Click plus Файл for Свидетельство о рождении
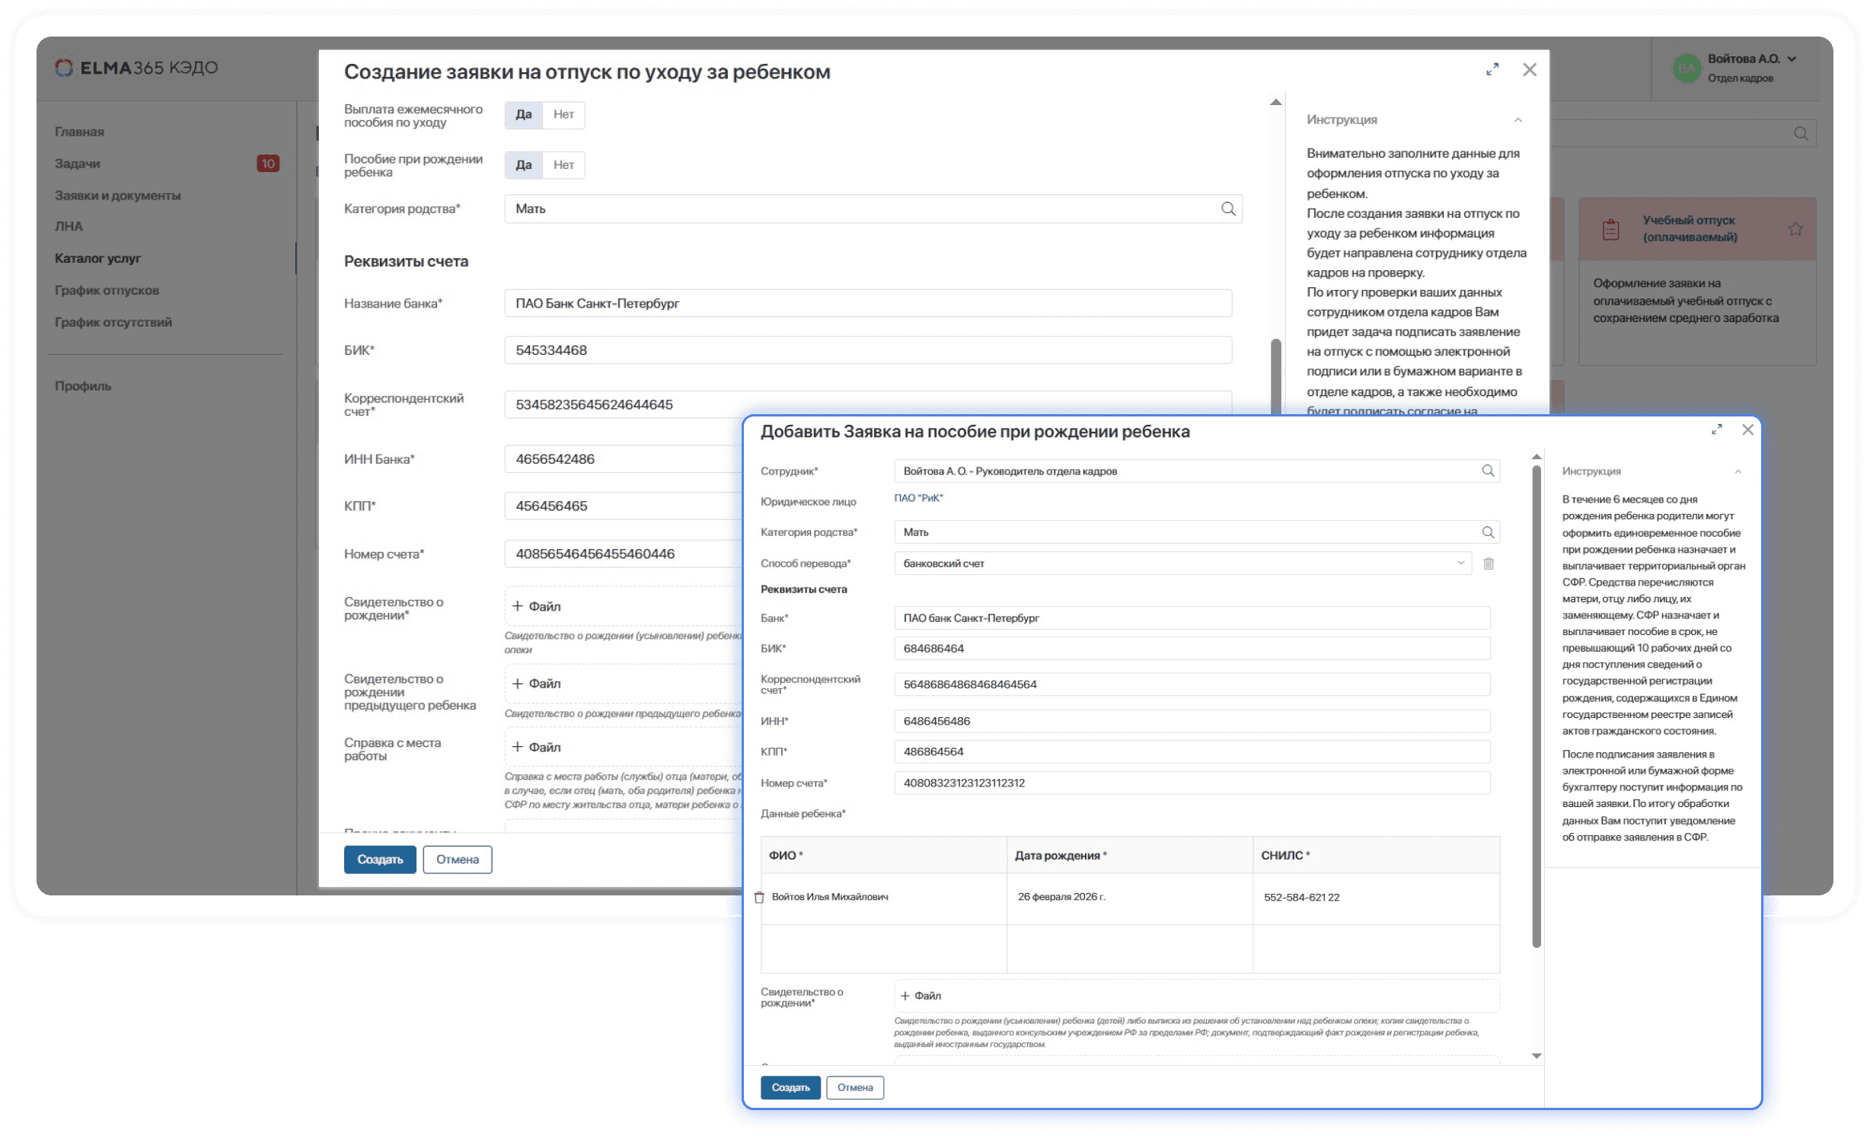Image resolution: width=1870 pixels, height=1136 pixels. [x=921, y=996]
